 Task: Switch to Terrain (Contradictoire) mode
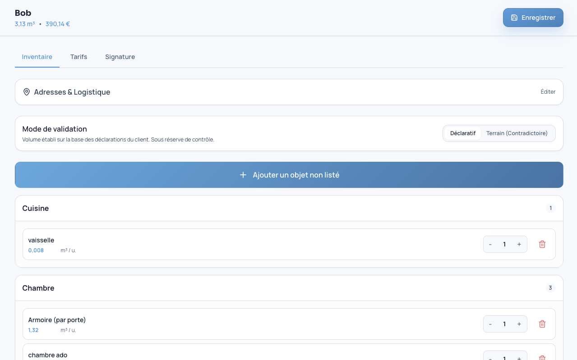click(x=517, y=133)
